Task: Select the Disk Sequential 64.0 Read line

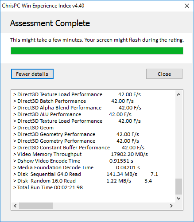Action: click(85, 174)
